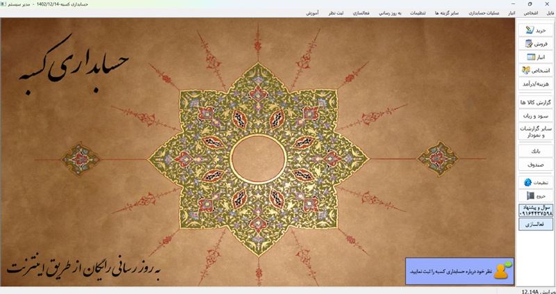556x294 pixels.
Task: Open the اشخاص menu in the menu bar
Action: coord(530,13)
